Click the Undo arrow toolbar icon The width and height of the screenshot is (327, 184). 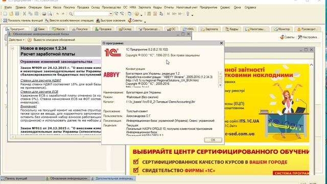(57, 14)
